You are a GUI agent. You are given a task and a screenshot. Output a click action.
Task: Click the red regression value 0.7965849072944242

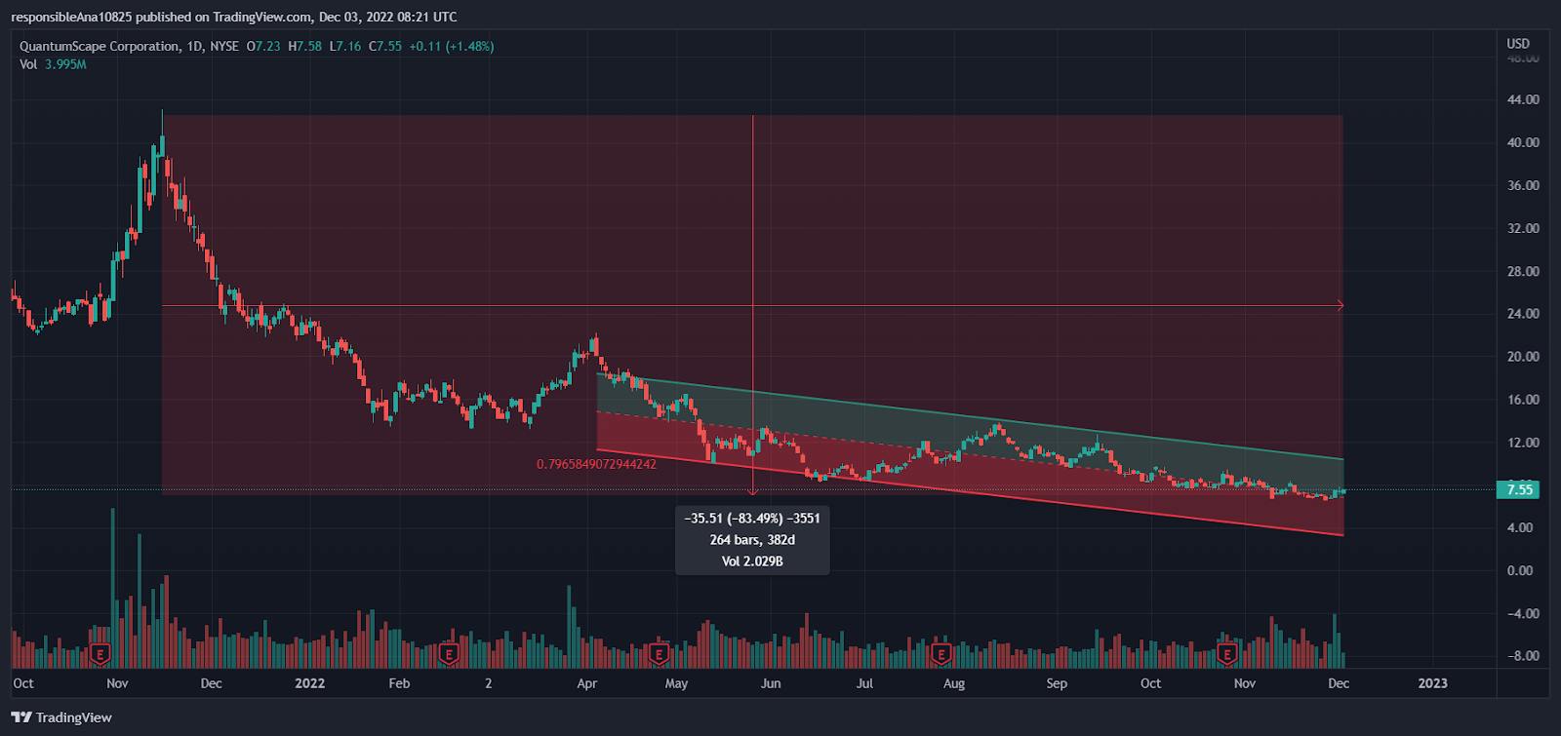tap(596, 464)
